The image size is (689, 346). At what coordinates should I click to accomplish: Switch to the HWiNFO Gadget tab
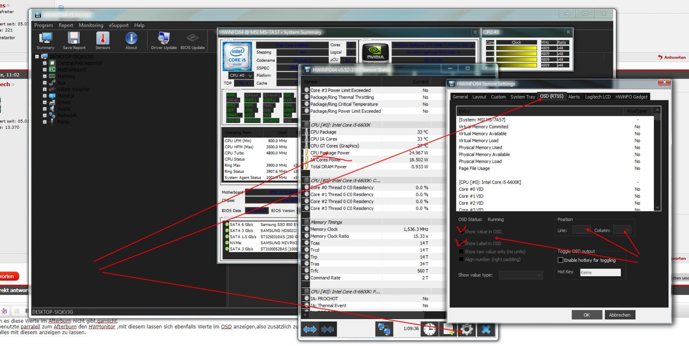[631, 97]
